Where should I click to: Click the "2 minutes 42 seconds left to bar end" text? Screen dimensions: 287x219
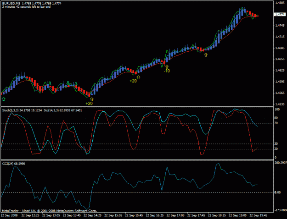[26, 7]
